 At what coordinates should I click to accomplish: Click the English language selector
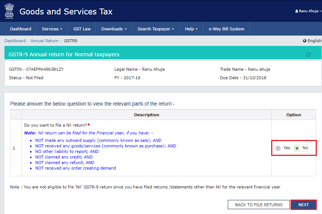[312, 41]
